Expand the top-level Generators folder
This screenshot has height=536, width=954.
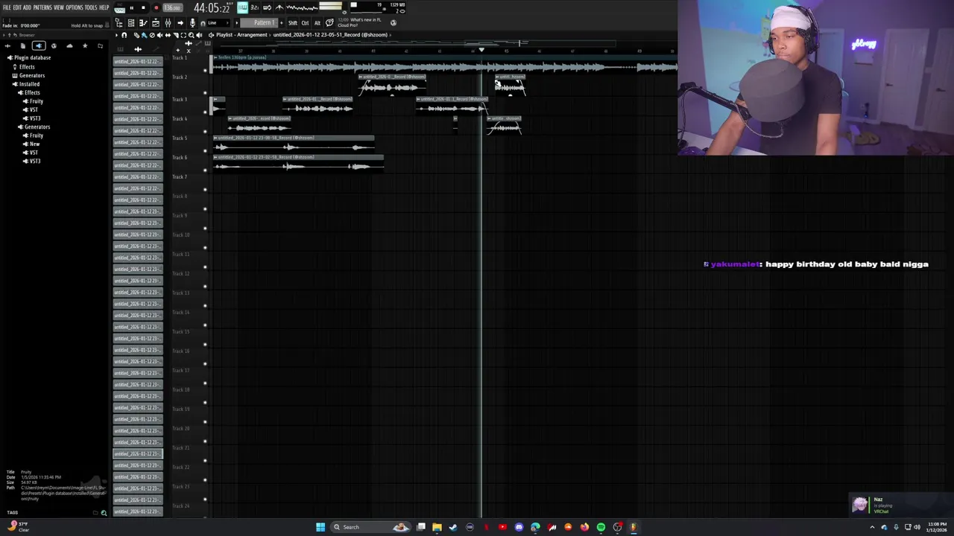tap(29, 75)
